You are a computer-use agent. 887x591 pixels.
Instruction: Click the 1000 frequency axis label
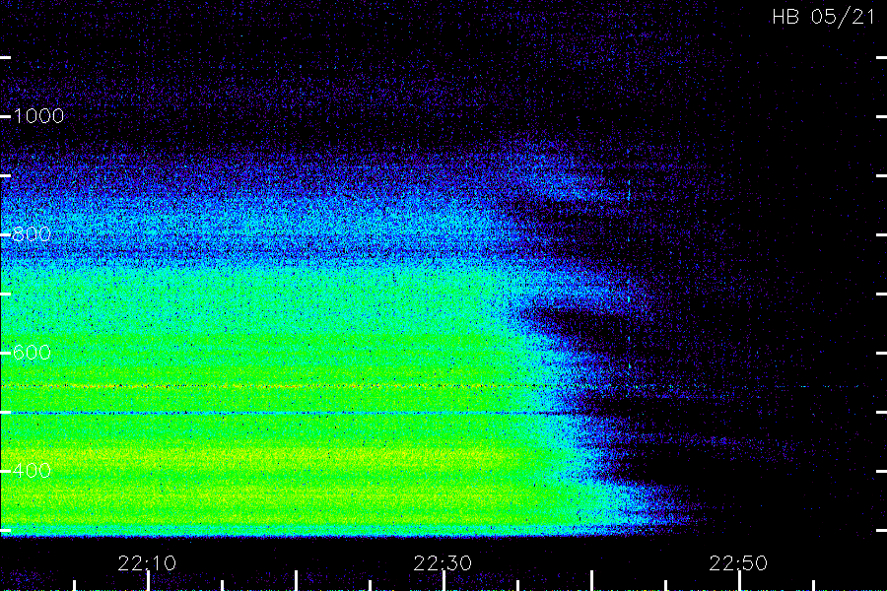[38, 116]
